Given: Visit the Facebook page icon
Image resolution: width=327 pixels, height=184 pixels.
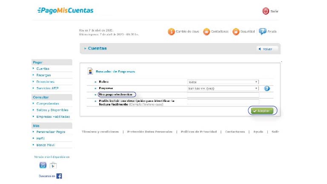Looking at the screenshot, I should click(59, 176).
